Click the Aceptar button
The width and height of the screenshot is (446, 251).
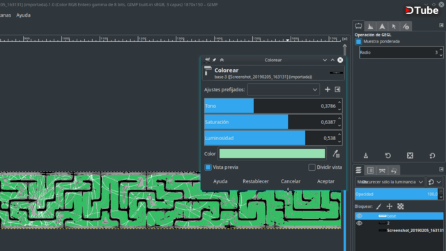325,181
